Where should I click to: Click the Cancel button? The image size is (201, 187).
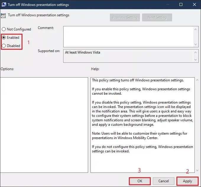click(163, 181)
